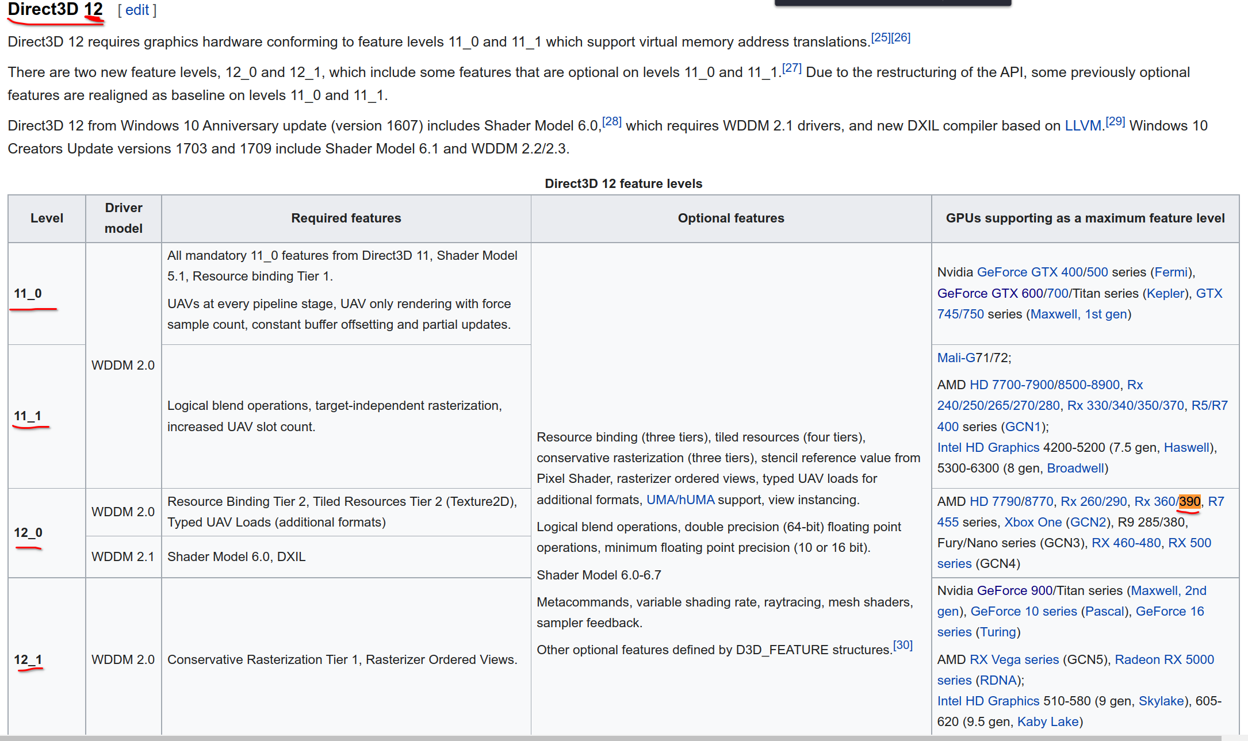Open Intel HD Graphics link in 11_1 row
This screenshot has height=741, width=1248.
pos(988,447)
